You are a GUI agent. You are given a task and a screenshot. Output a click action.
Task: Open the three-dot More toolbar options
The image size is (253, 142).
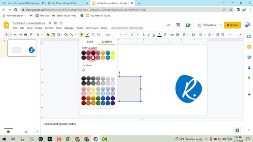pyautogui.click(x=230, y=35)
